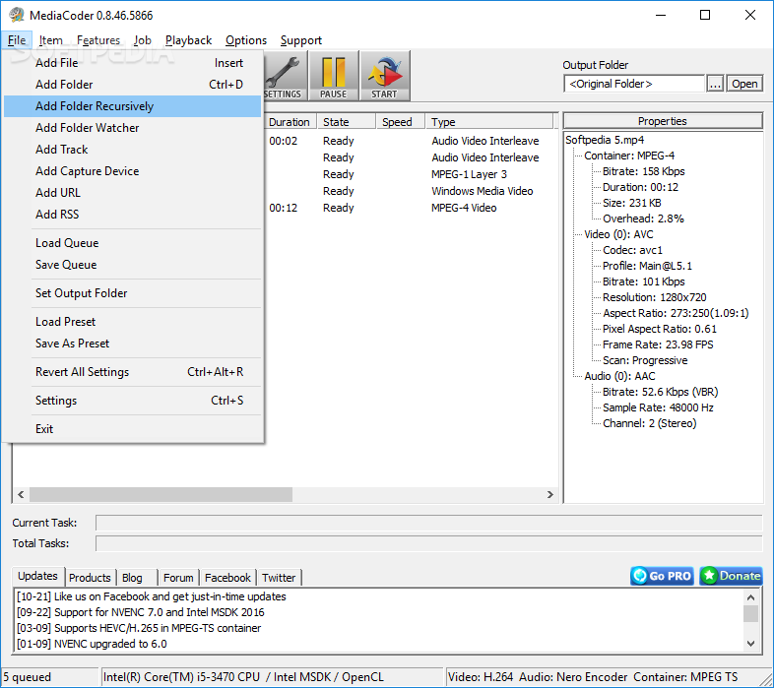Screen dimensions: 774x688
Task: Click the Properties panel header button
Action: 663,121
